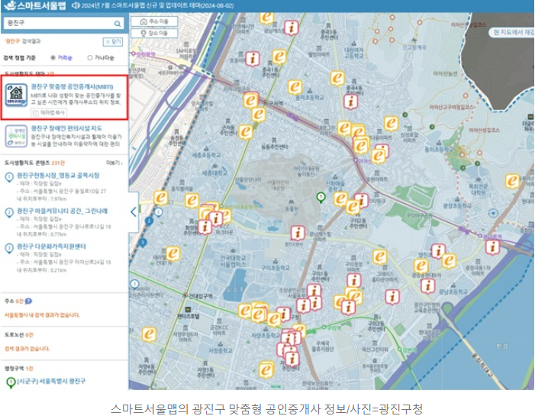Click the blue help icon beside 주소 0건
The image size is (535, 416).
click(29, 301)
